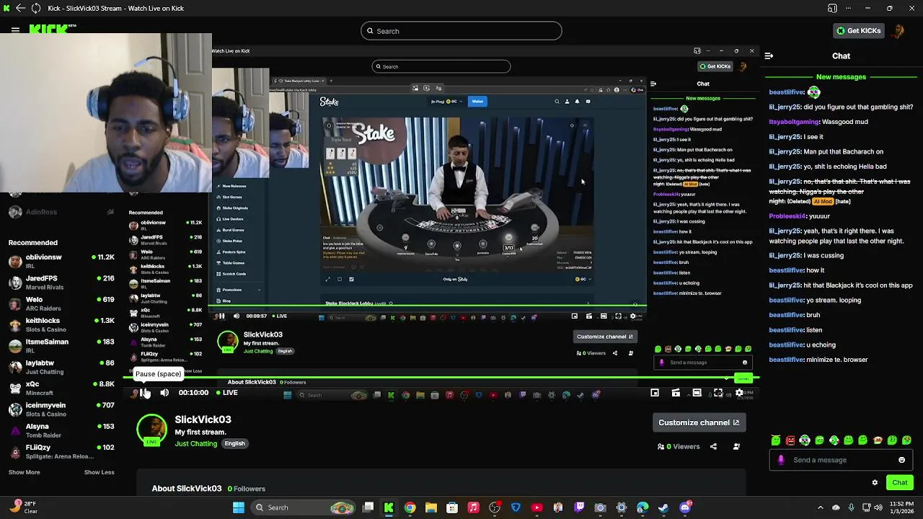
Task: Reload the page with the refresh icon
Action: [x=36, y=8]
